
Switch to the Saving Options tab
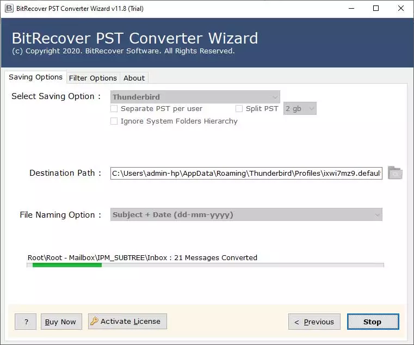(x=36, y=77)
